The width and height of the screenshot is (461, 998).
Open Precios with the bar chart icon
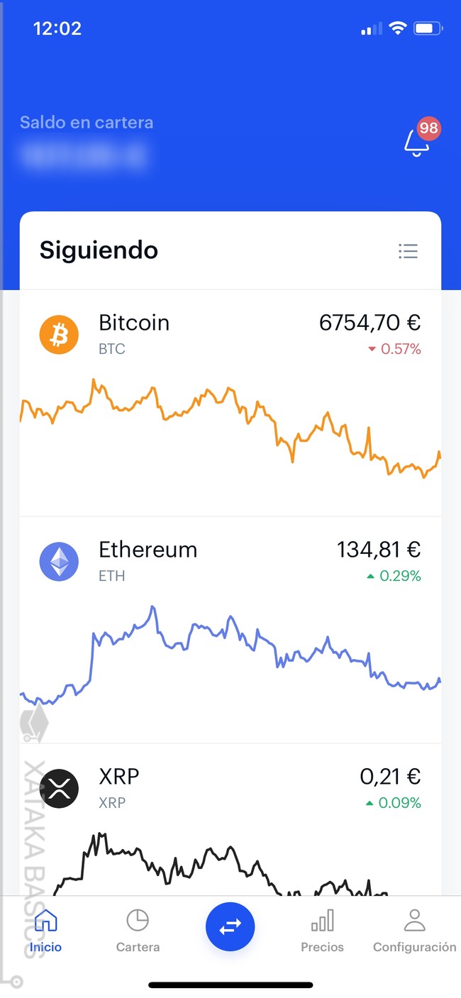pyautogui.click(x=322, y=919)
